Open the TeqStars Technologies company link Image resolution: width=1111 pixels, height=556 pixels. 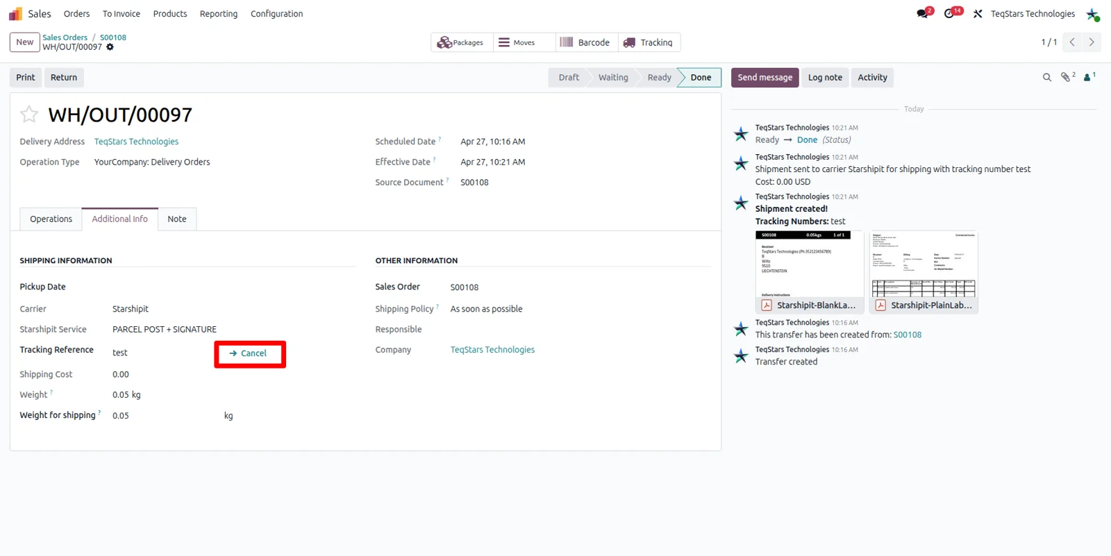click(493, 350)
